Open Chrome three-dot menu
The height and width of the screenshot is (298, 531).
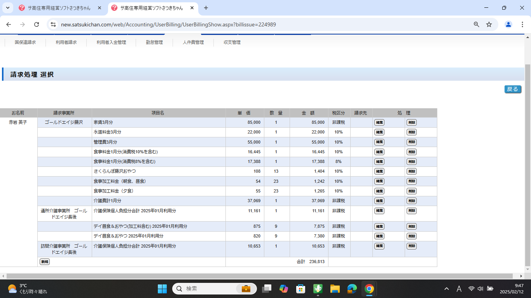click(522, 24)
